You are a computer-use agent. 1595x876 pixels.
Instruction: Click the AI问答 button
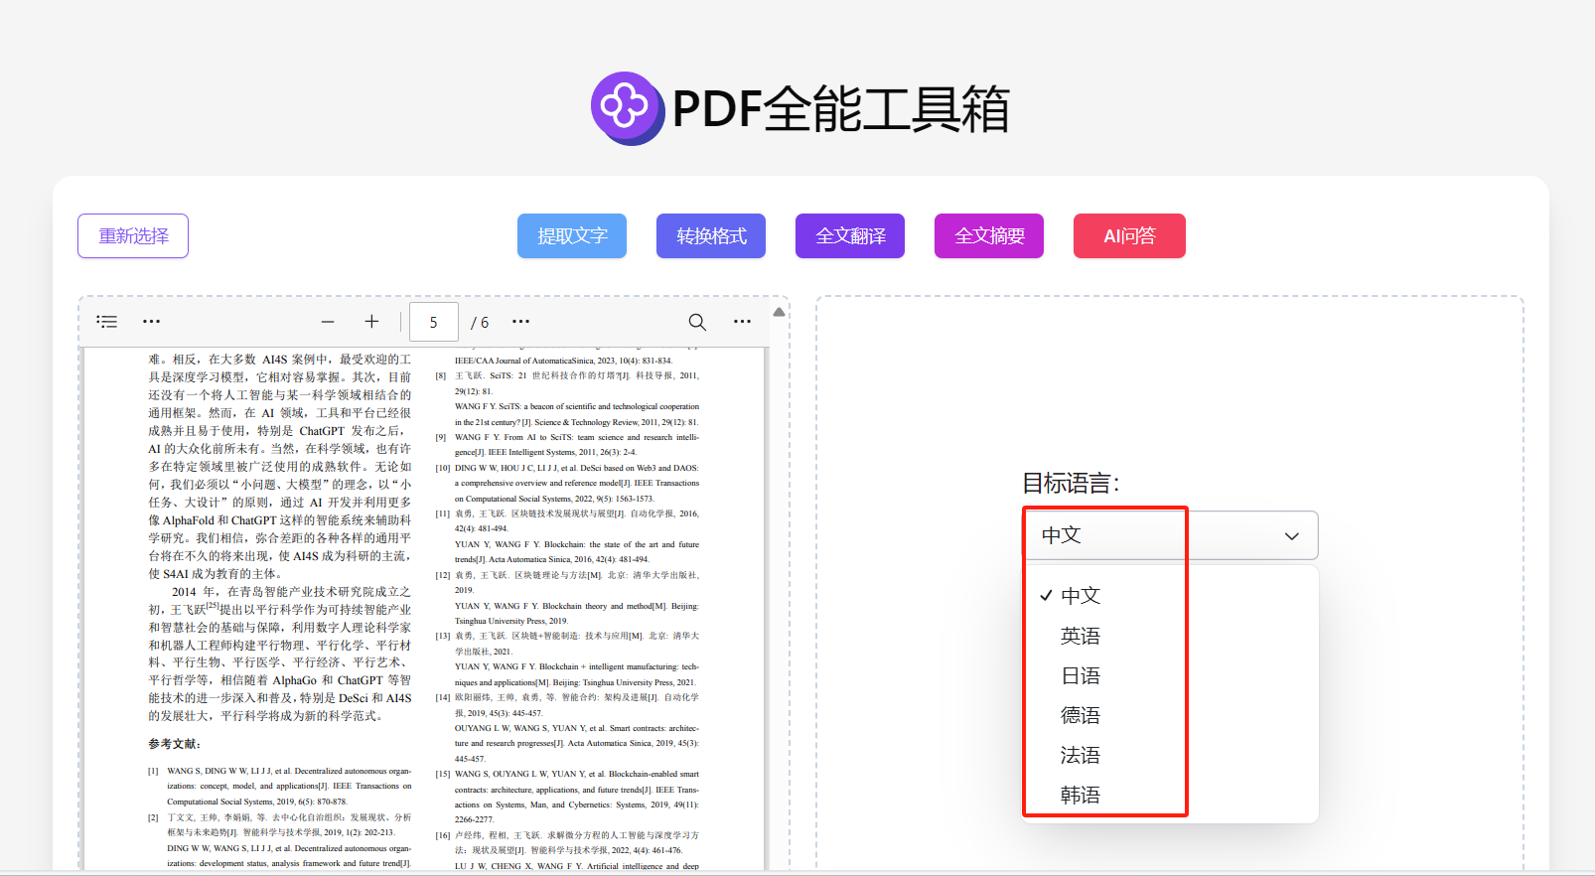coord(1129,236)
